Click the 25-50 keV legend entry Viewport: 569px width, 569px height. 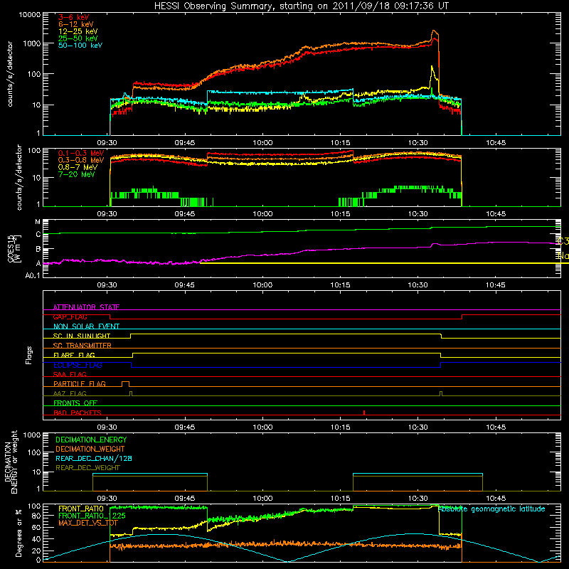pyautogui.click(x=78, y=38)
